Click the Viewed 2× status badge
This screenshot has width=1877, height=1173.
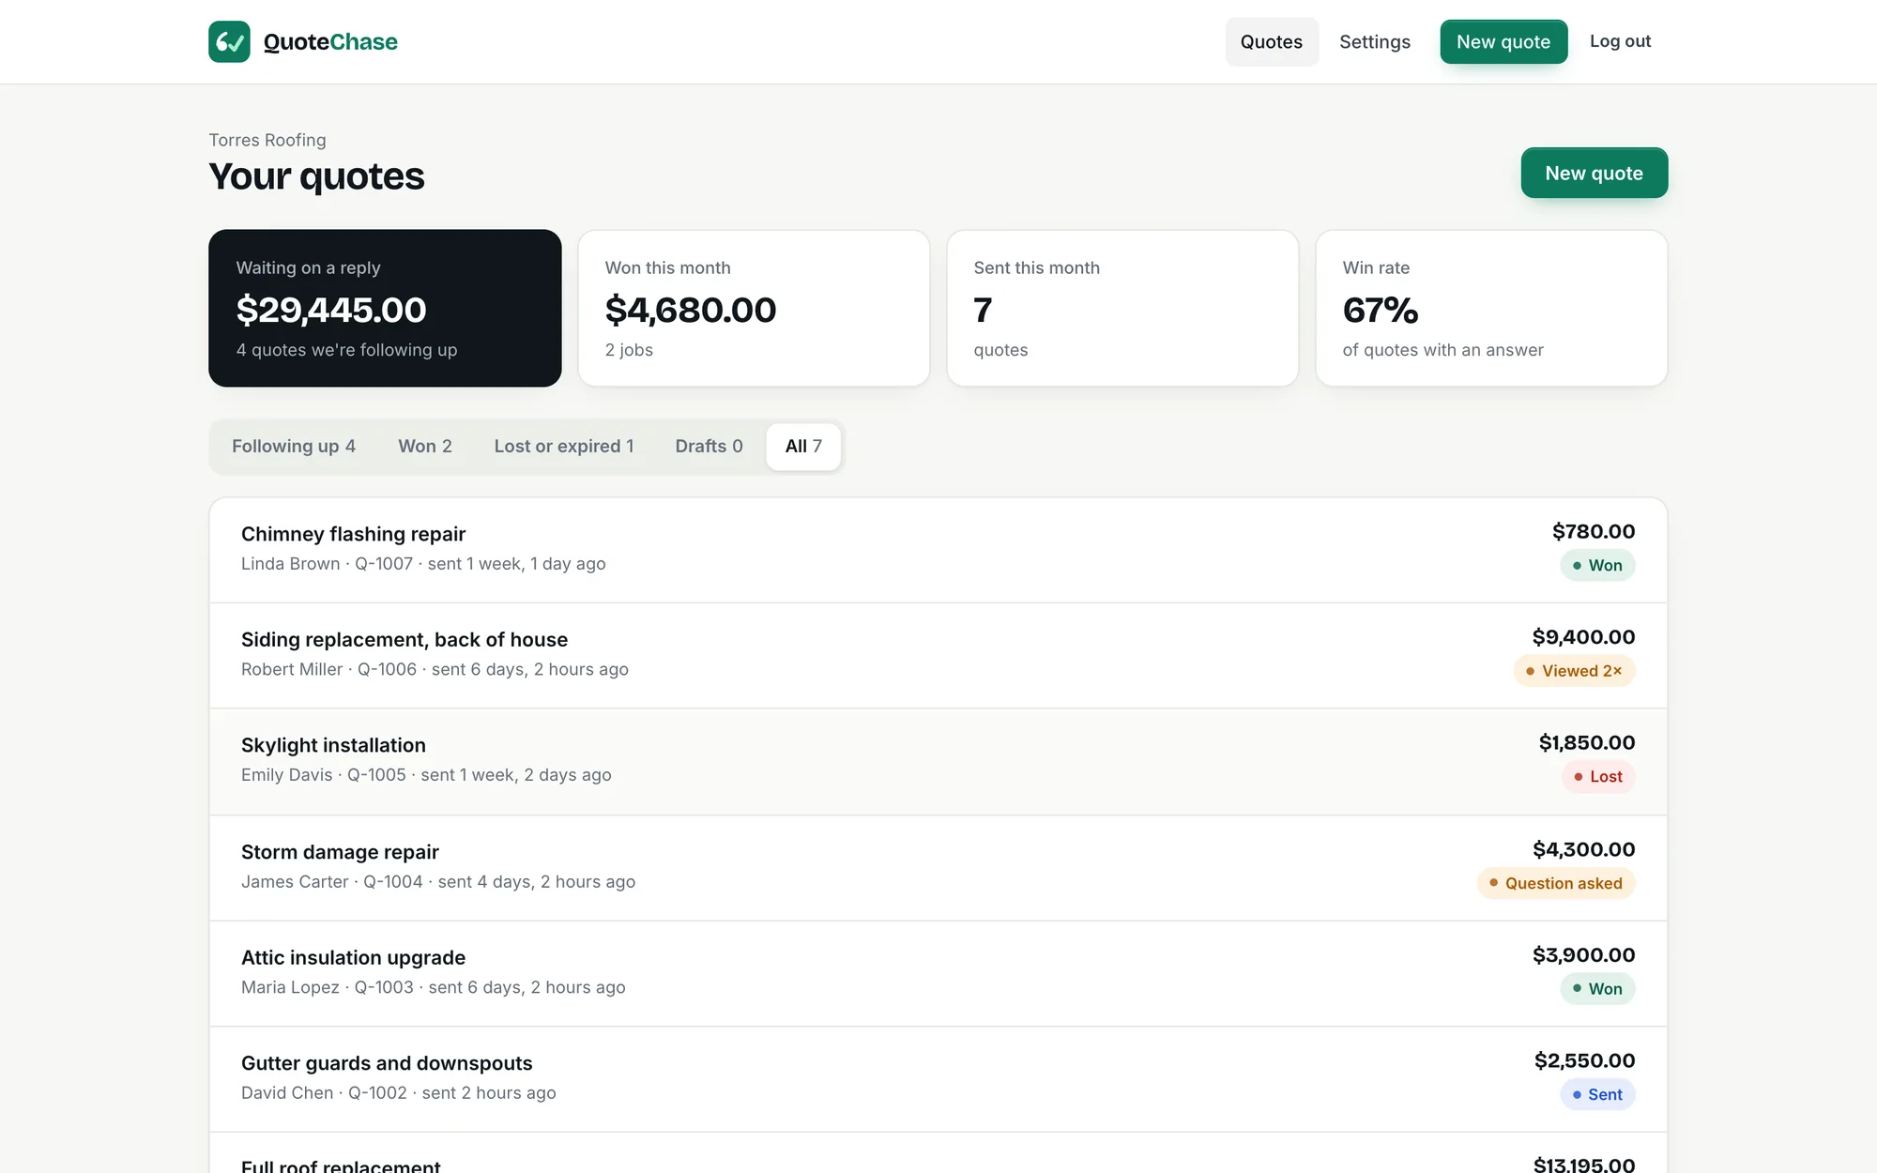1574,671
